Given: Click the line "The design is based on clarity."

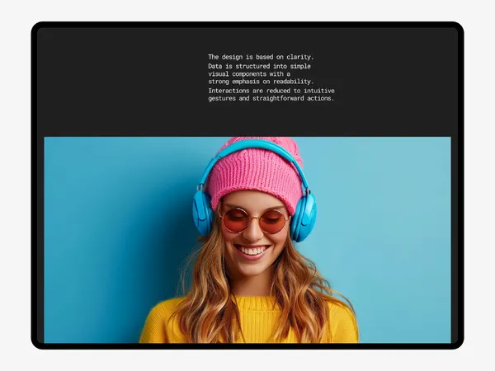Looking at the screenshot, I should click(x=261, y=57).
